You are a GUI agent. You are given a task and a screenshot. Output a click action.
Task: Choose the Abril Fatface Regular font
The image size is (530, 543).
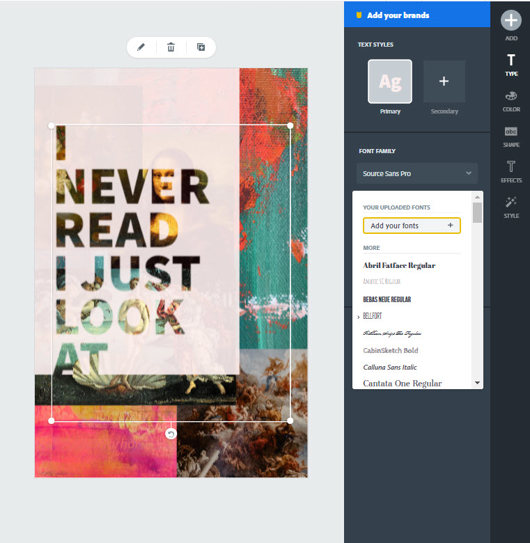[399, 266]
